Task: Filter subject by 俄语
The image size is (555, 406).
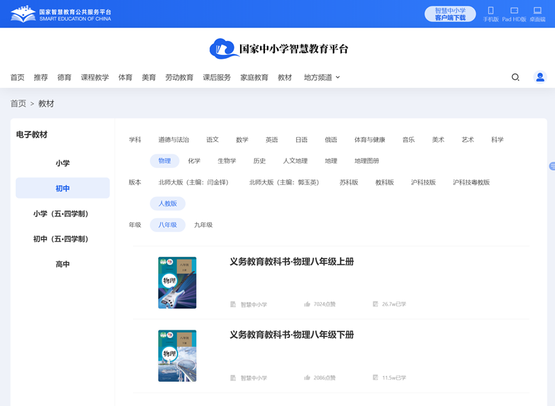Action: point(331,140)
